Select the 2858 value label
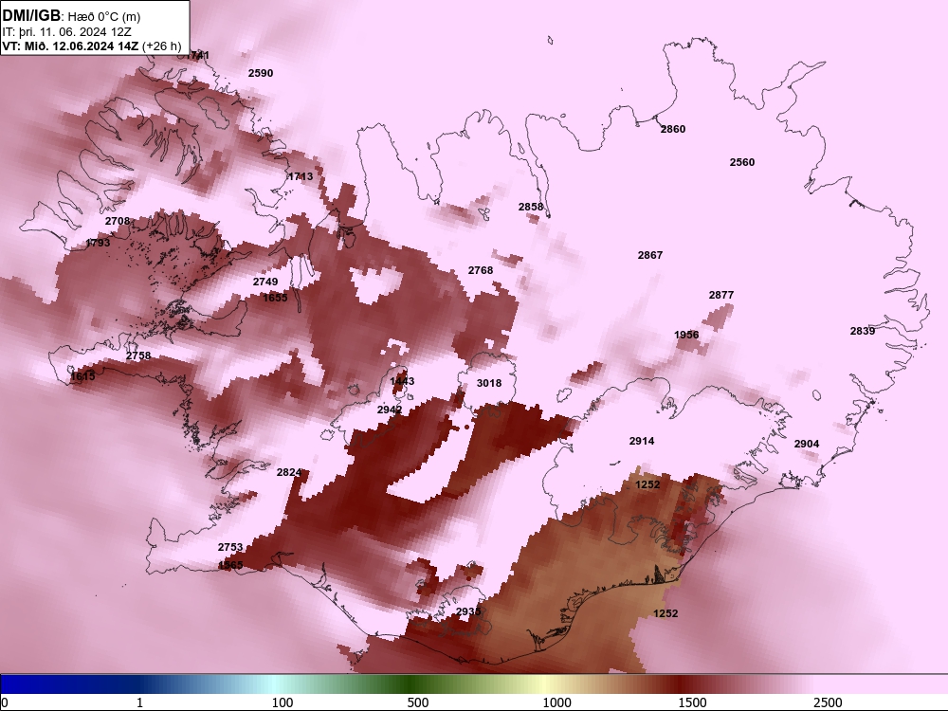This screenshot has height=711, width=948. point(531,207)
